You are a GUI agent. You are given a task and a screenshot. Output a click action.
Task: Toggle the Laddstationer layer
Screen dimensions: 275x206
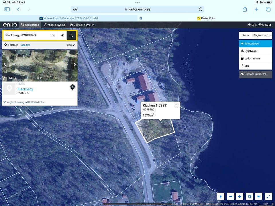coord(255,59)
